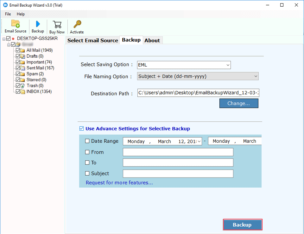Screen dimensions: 304x234
Task: Collapse the DESKTOP-GSS25KR tree node
Action: (4, 39)
